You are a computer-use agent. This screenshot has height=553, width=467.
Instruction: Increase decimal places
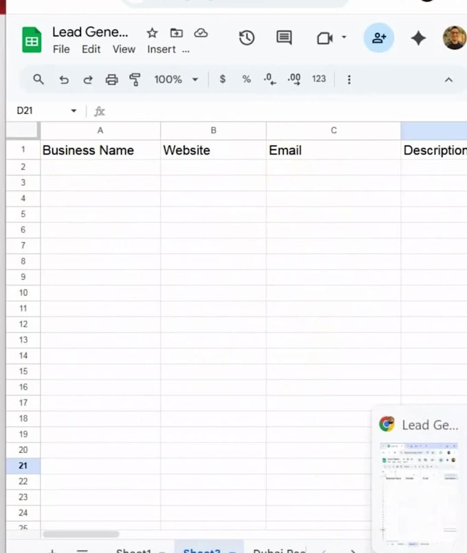coord(294,79)
